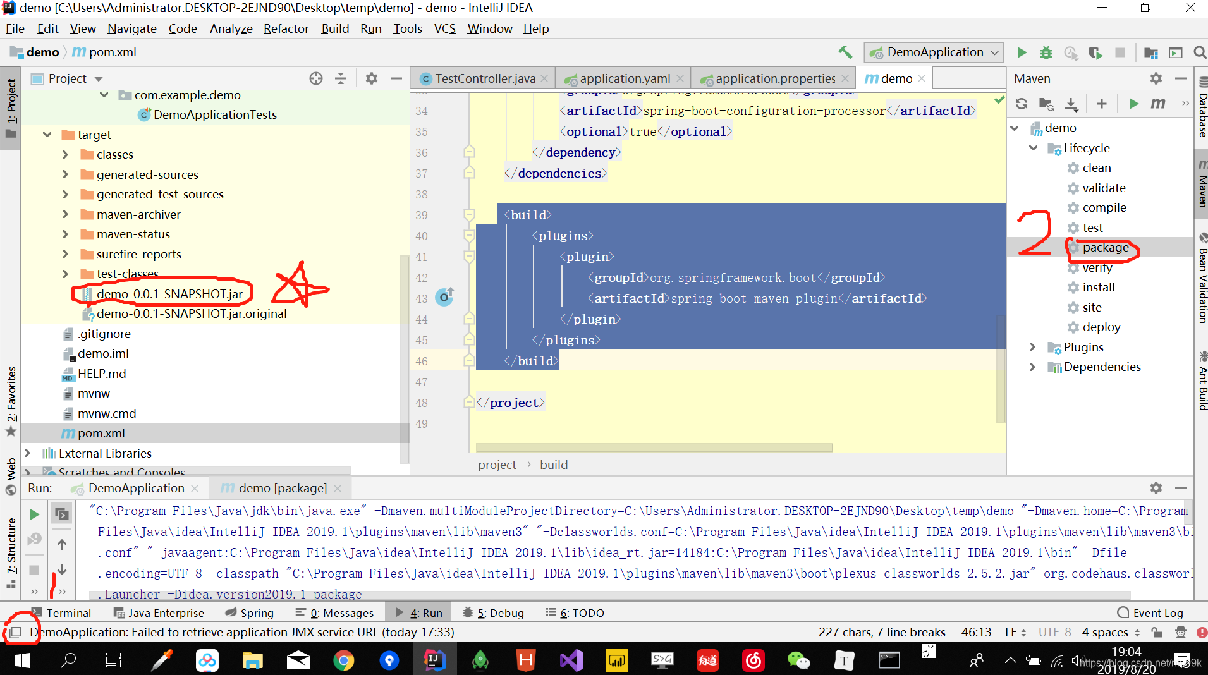Click the gutter marker on line 43
Screen dimensions: 1208x675
pyautogui.click(x=445, y=297)
